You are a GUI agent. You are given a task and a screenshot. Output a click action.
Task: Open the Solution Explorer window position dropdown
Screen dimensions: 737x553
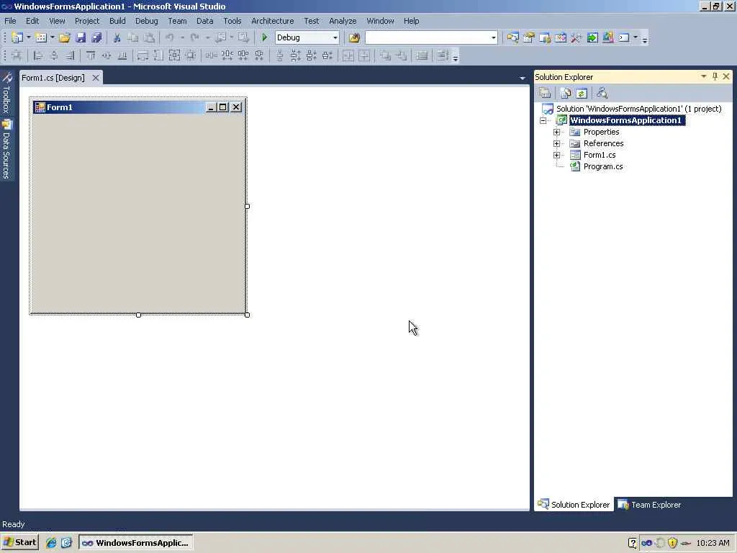704,76
